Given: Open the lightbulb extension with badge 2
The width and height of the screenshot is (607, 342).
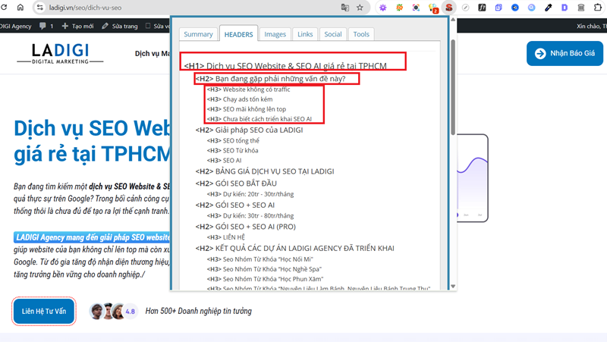Looking at the screenshot, I should tap(432, 8).
